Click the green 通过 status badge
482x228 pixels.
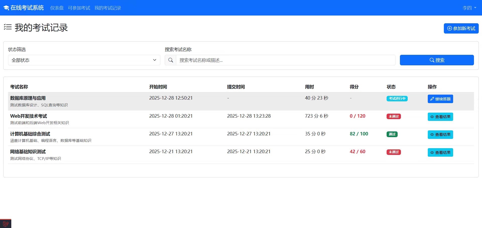(x=392, y=134)
